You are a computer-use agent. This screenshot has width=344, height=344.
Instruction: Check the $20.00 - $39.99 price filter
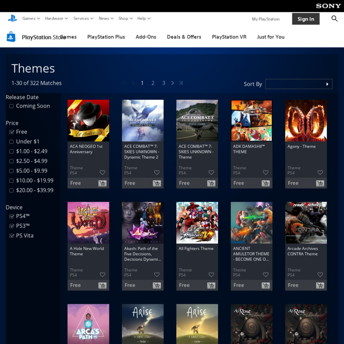click(11, 190)
